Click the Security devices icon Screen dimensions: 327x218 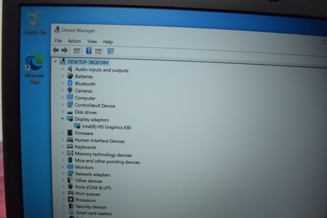(x=71, y=206)
